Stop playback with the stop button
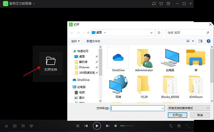214x132 pixels. [x=78, y=126]
